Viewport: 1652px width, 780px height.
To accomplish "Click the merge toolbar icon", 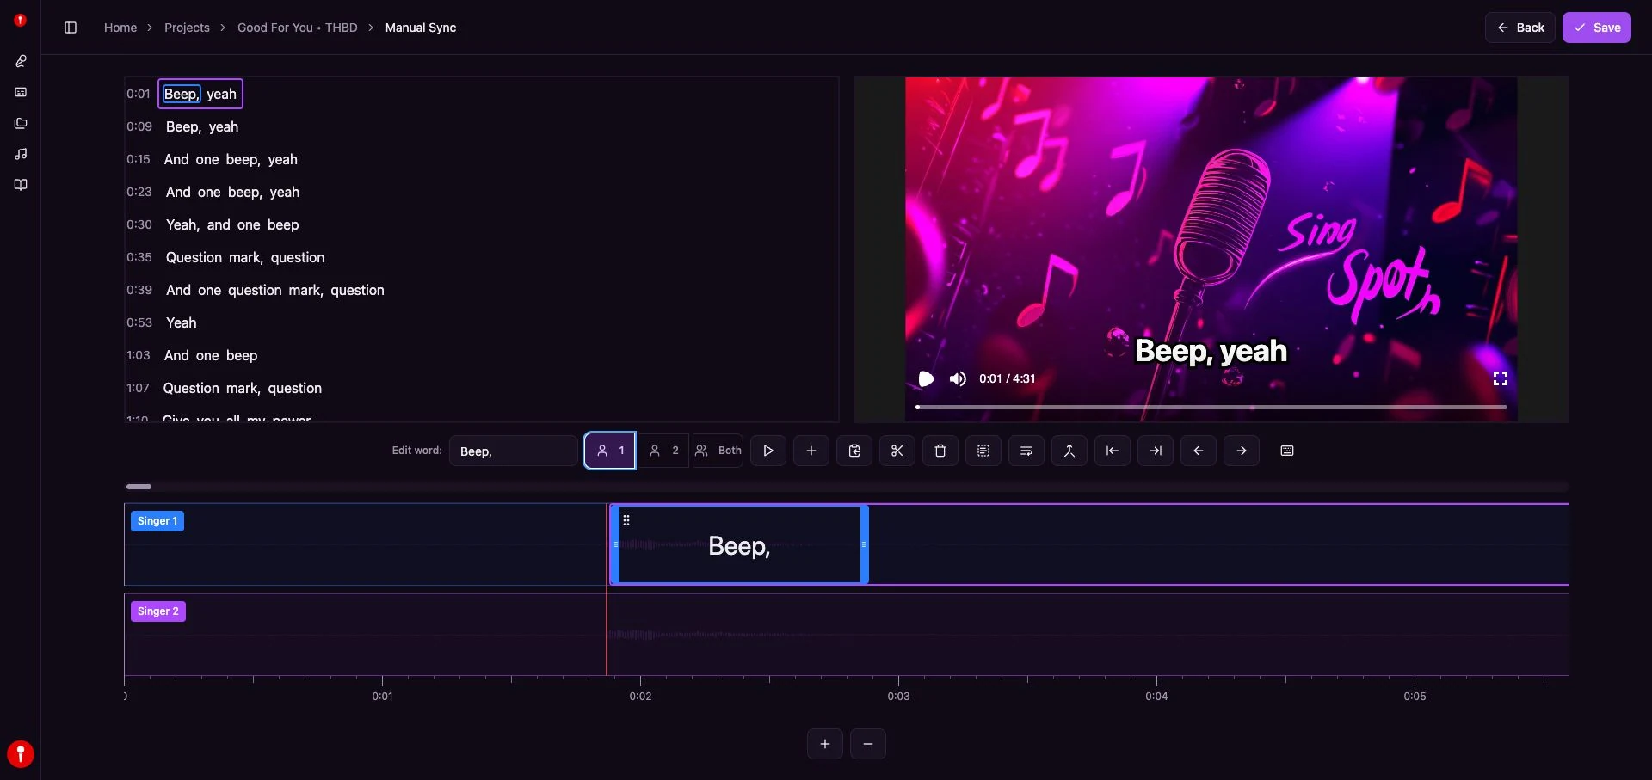I will coord(1069,451).
